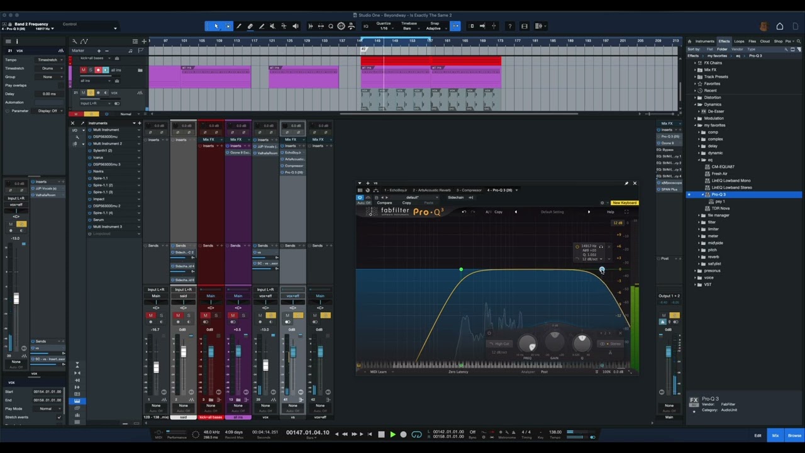Click the blue high cut band node
This screenshot has width=805, height=453.
pyautogui.click(x=602, y=270)
